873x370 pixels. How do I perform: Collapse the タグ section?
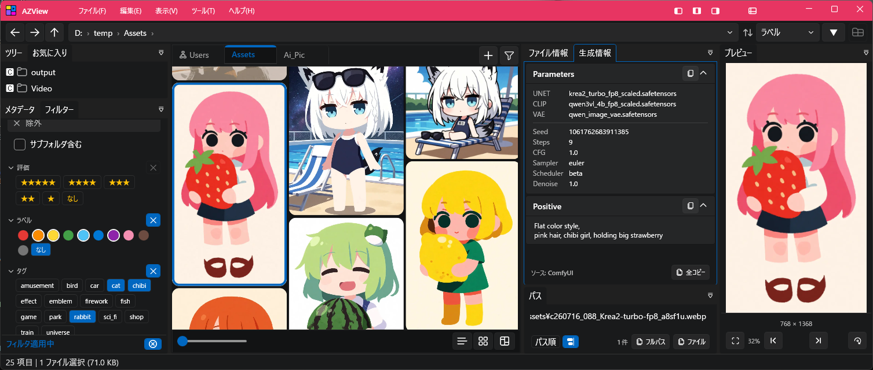(x=10, y=271)
